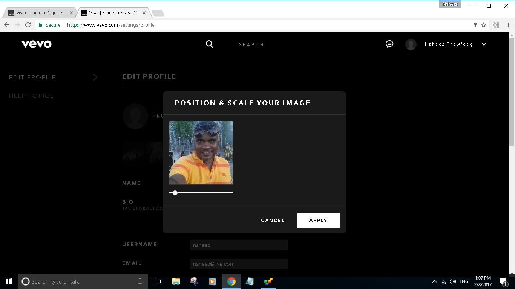Image resolution: width=515 pixels, height=289 pixels.
Task: Open the notepad-like taskbar app icon
Action: pyautogui.click(x=250, y=281)
